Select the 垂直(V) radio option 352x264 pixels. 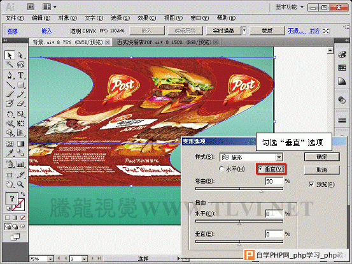(x=271, y=169)
